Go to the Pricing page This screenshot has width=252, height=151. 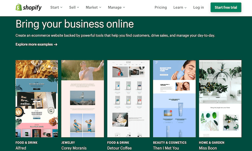[x=161, y=8]
